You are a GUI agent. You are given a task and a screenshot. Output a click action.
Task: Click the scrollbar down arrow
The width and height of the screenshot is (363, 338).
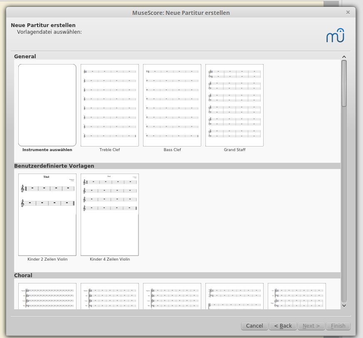click(x=344, y=306)
